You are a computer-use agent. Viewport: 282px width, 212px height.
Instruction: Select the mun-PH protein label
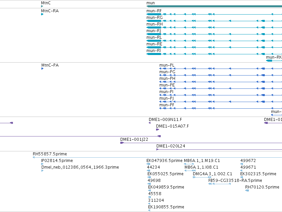pyautogui.click(x=167, y=79)
